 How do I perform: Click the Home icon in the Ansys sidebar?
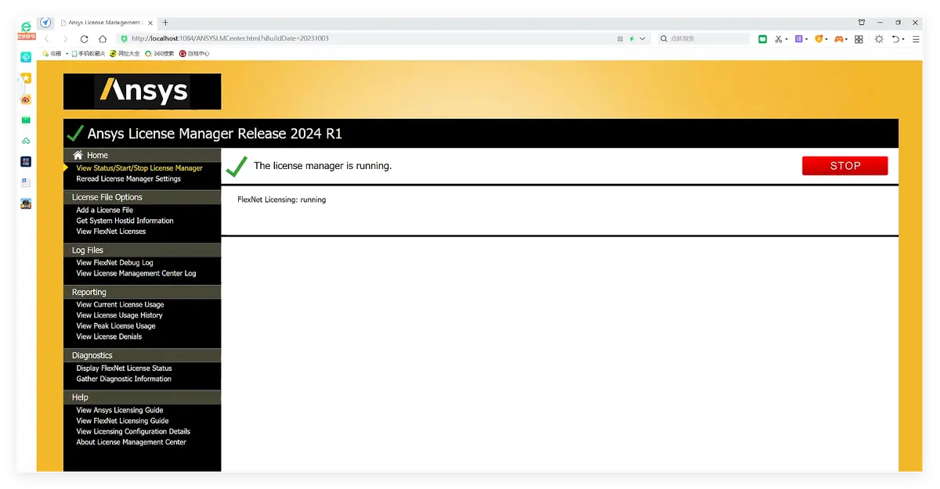[x=78, y=155]
